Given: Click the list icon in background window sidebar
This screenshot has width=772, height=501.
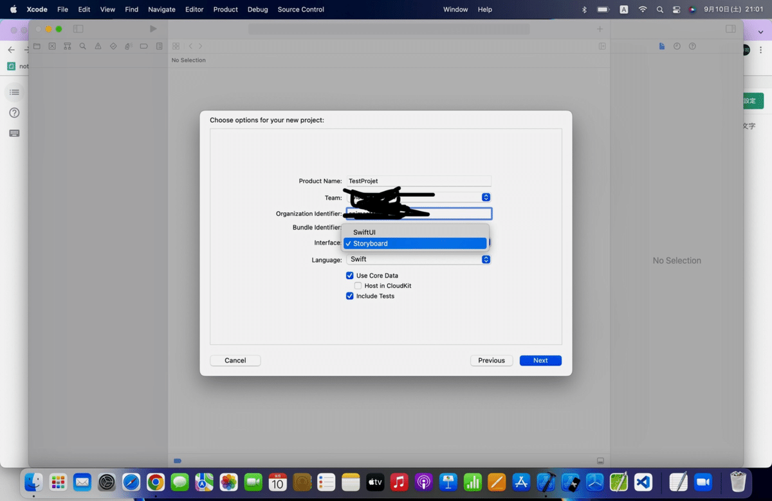Looking at the screenshot, I should 14,93.
